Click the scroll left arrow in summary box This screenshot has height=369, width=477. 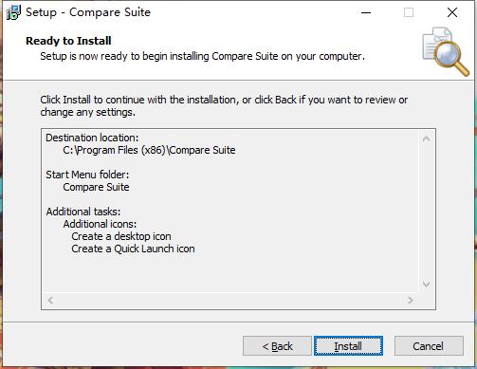tap(50, 300)
